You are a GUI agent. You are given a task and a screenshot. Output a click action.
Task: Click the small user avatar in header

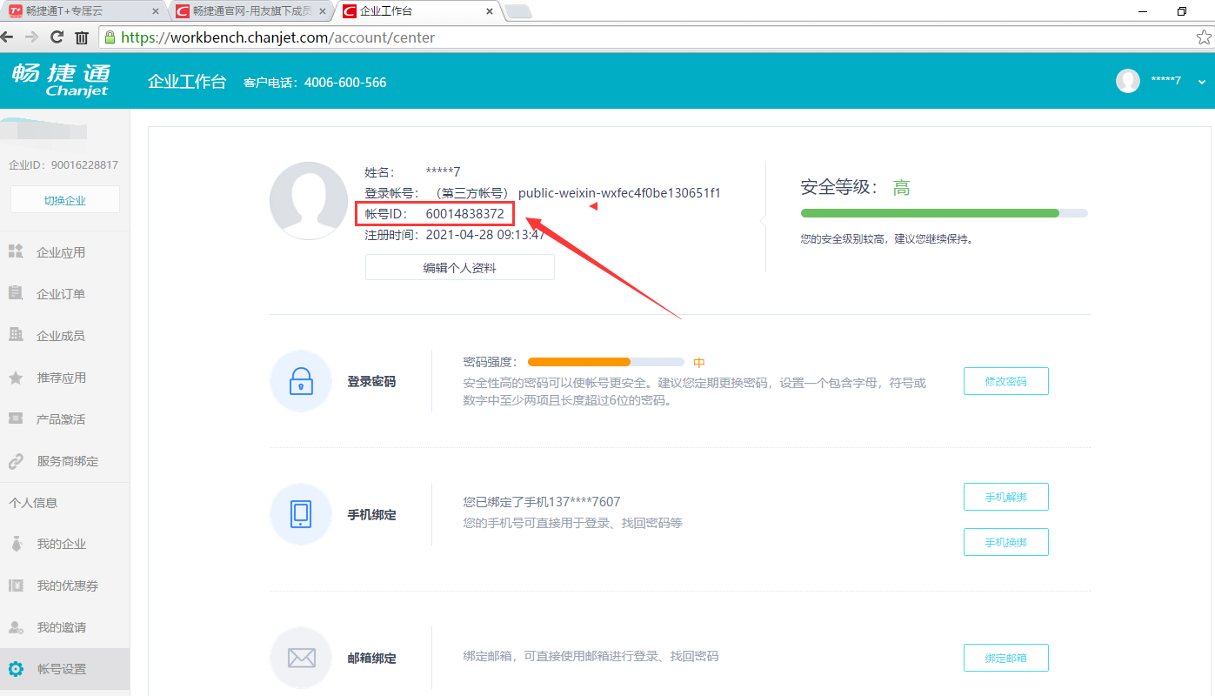(x=1128, y=80)
